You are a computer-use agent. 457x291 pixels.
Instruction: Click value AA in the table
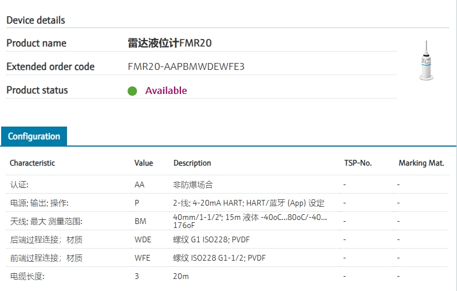[139, 185]
